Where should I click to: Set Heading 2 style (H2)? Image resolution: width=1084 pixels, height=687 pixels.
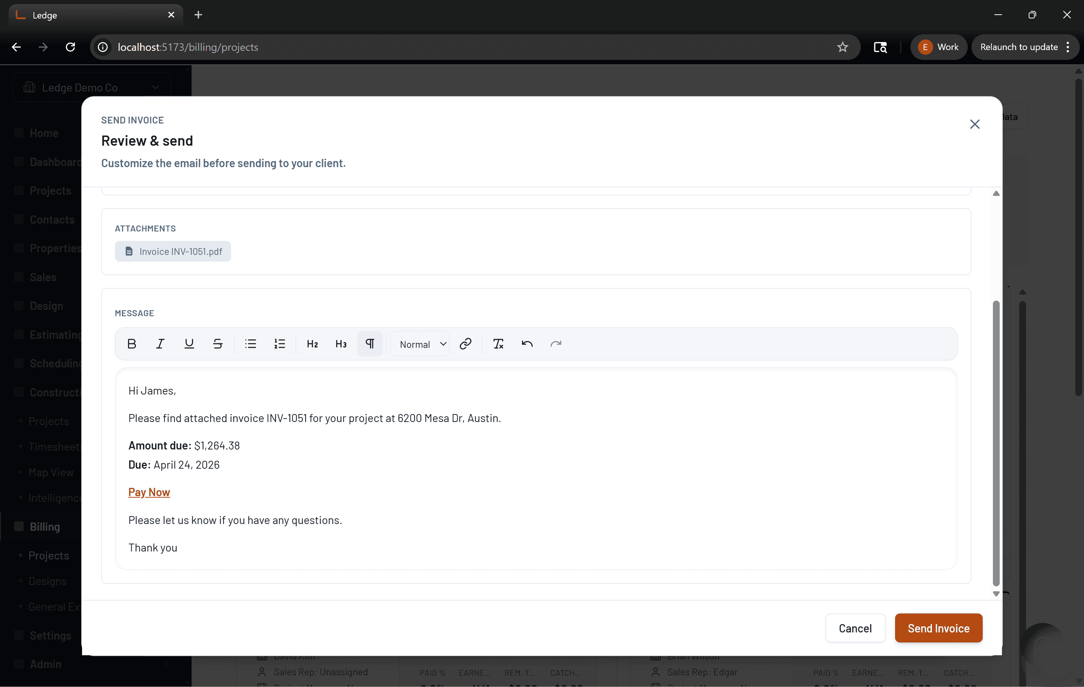click(x=312, y=344)
